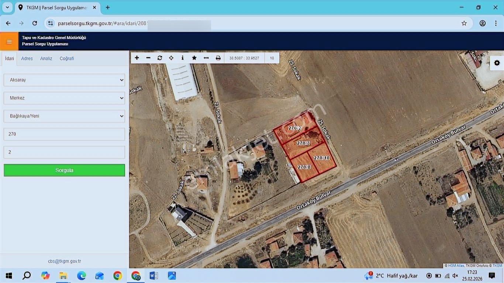Click the zoom level 18 indicator
The width and height of the screenshot is (504, 283).
[272, 58]
